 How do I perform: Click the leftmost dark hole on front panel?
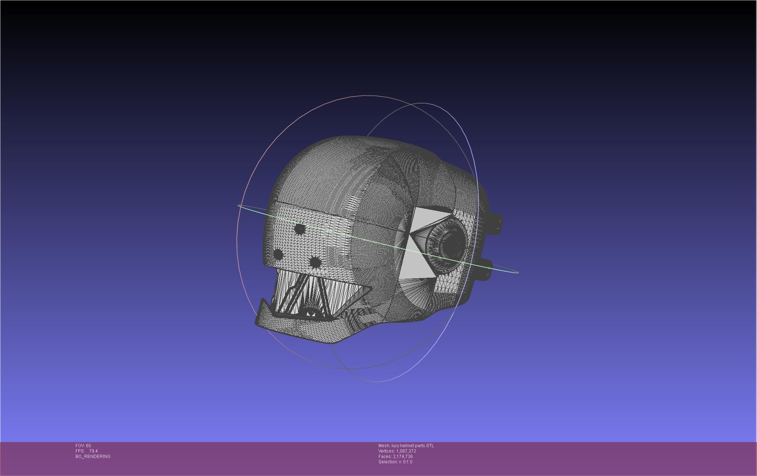(x=278, y=254)
